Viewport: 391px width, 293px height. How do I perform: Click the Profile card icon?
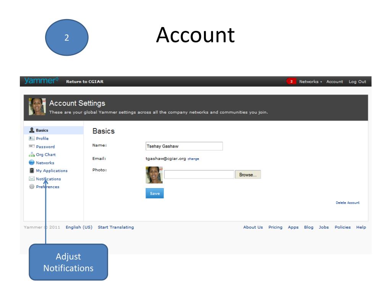(x=32, y=138)
